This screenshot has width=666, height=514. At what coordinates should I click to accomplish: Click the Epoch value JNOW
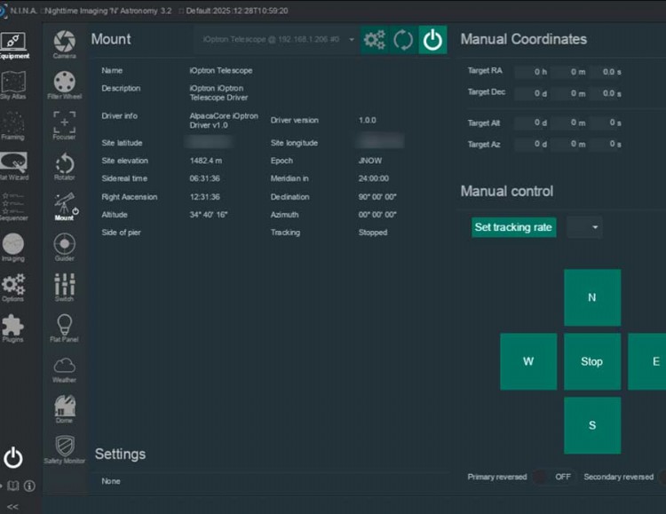370,161
